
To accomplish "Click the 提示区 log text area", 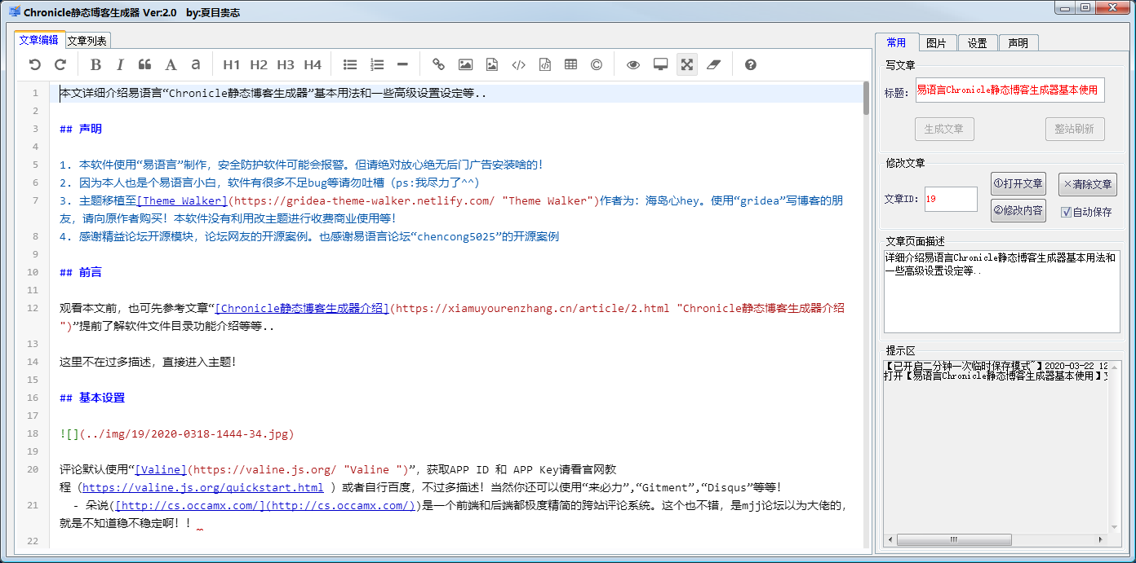I will (996, 447).
